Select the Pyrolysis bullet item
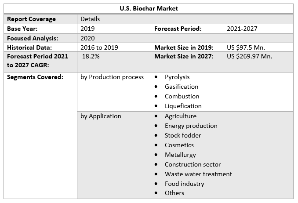Viewport: 298px width, 203px height. coord(177,77)
